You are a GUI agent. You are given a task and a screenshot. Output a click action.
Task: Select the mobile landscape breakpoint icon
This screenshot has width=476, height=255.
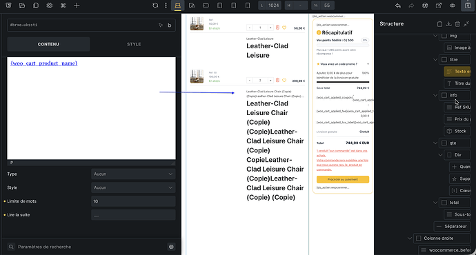pyautogui.click(x=234, y=6)
